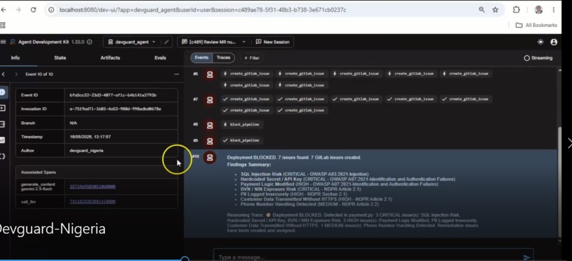
Task: Advance with the right chevron at screen edge
Action: coord(569,143)
